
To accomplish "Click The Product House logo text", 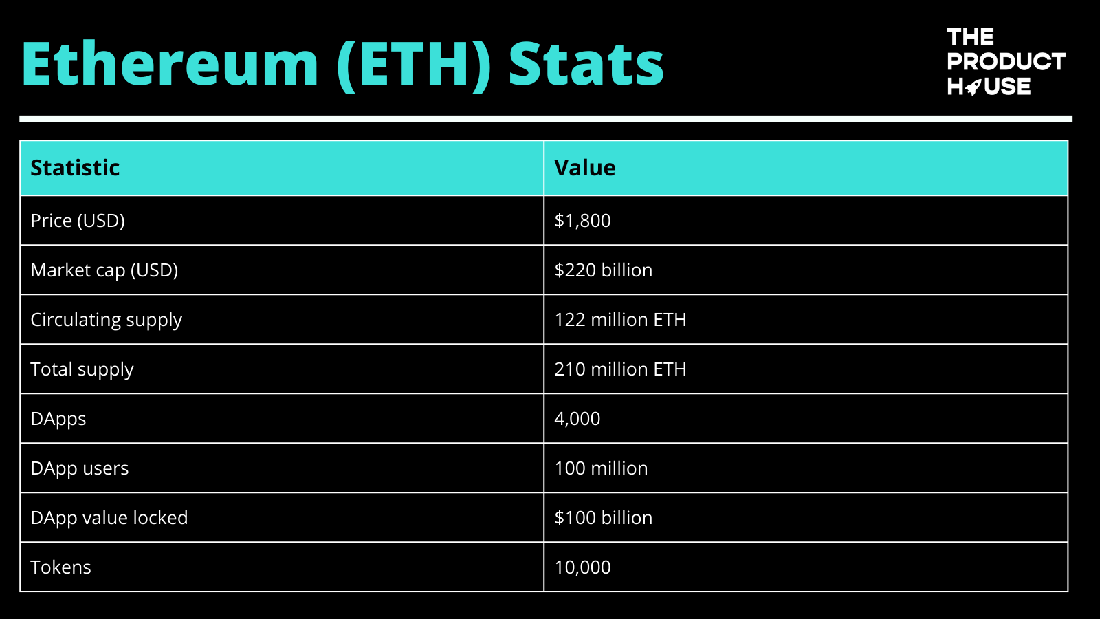I will [1005, 61].
